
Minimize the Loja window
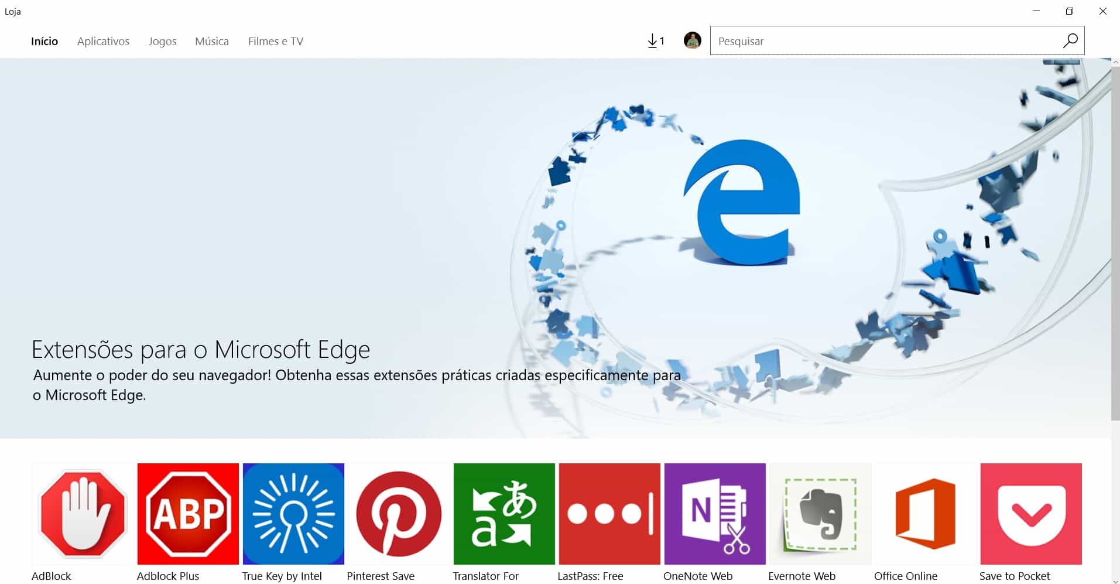click(1036, 11)
